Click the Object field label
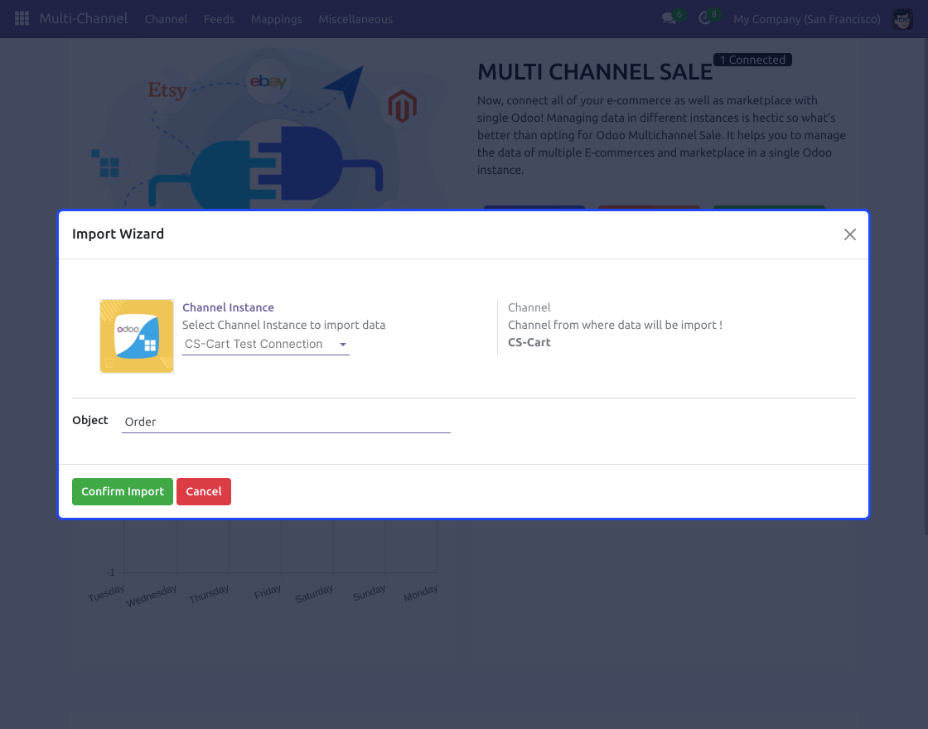This screenshot has width=928, height=729. click(x=90, y=420)
